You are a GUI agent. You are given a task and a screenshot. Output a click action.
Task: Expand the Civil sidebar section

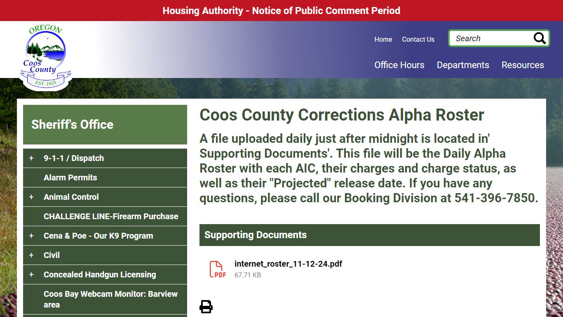31,255
